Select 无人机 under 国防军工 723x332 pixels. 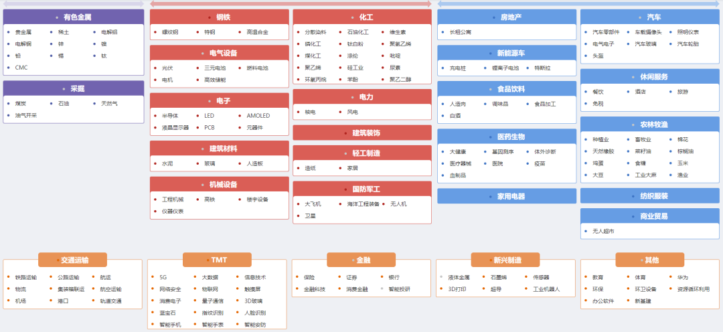[398, 203]
